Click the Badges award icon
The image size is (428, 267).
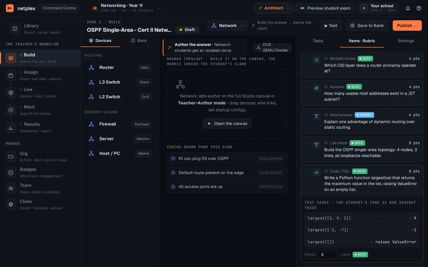11,172
